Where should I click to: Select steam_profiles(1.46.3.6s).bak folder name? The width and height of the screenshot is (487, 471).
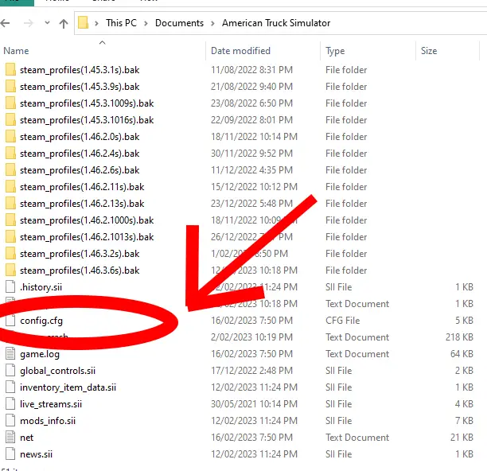pyautogui.click(x=80, y=271)
